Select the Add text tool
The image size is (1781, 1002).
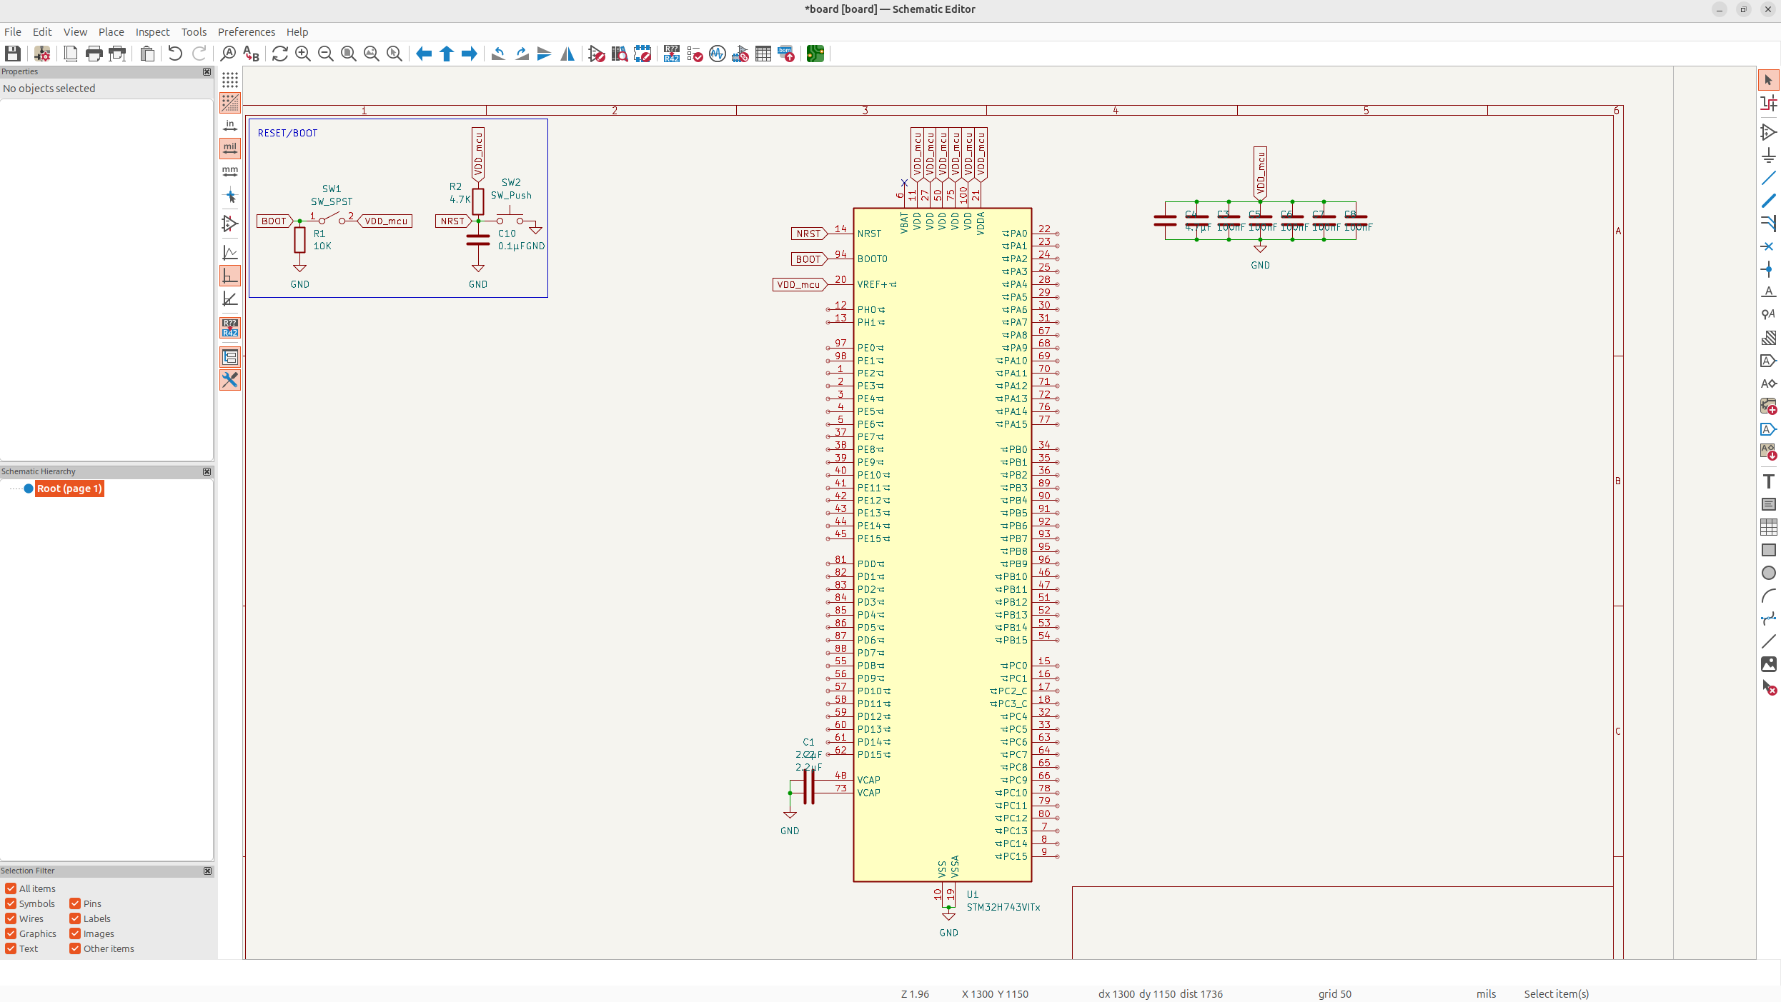[1768, 481]
